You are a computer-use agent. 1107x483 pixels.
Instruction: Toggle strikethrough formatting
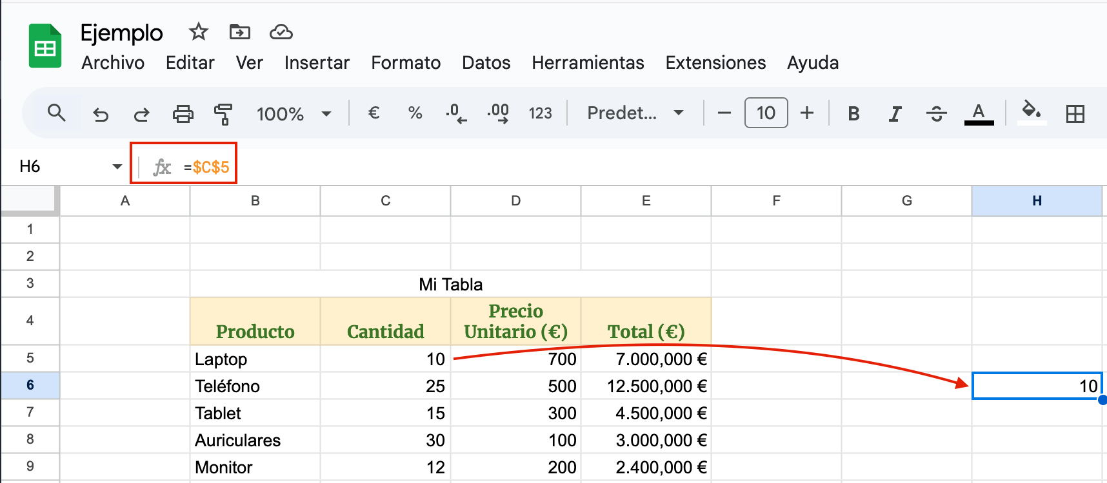(x=936, y=114)
